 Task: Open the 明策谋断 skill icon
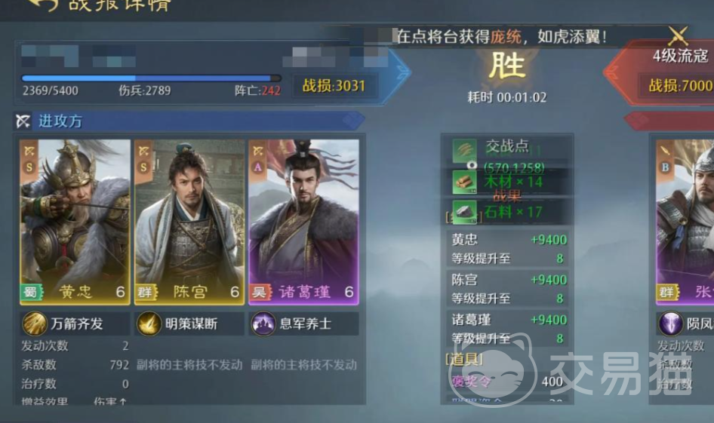pyautogui.click(x=149, y=323)
